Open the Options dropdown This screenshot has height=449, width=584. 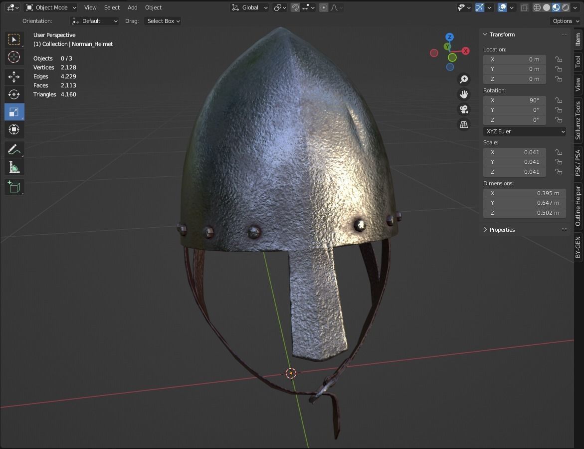pyautogui.click(x=566, y=21)
